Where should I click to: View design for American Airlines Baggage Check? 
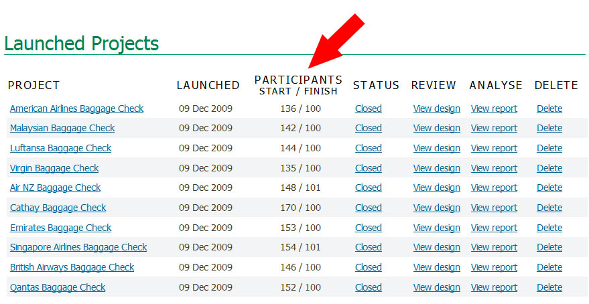pyautogui.click(x=436, y=109)
